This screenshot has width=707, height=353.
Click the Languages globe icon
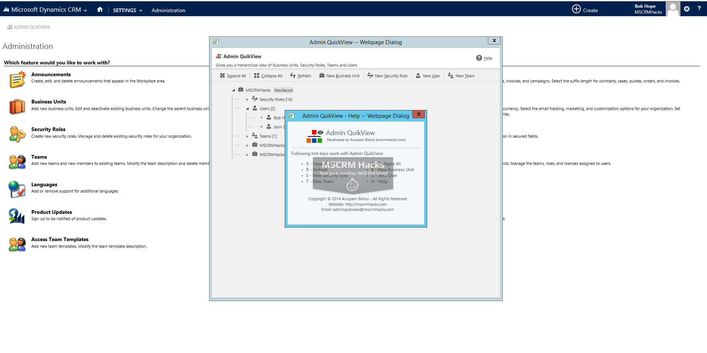click(17, 189)
